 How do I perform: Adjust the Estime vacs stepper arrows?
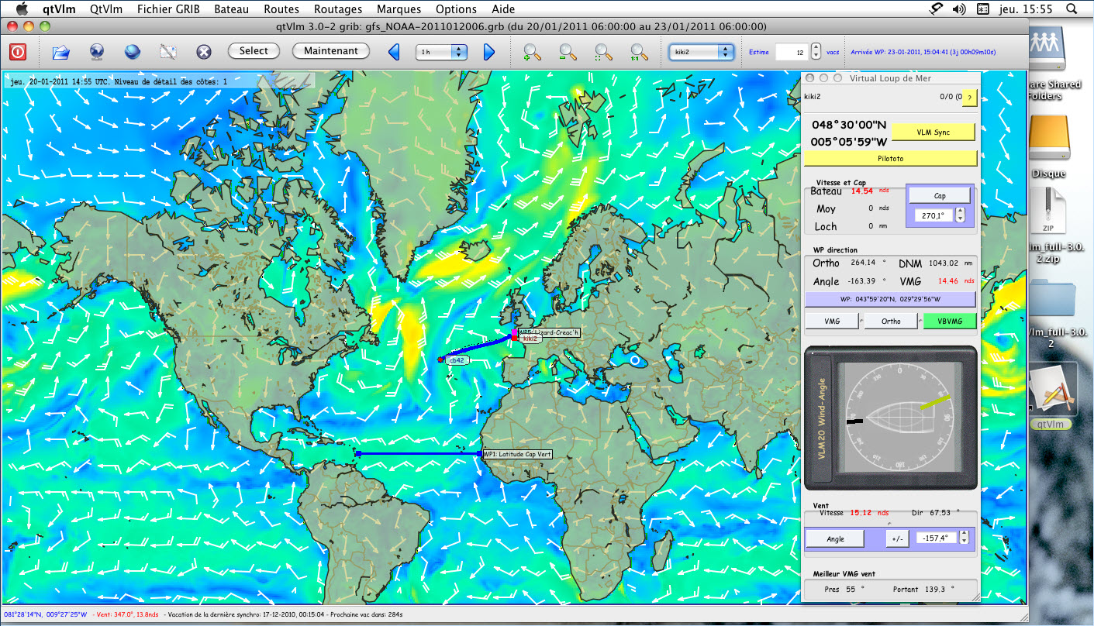click(x=816, y=52)
